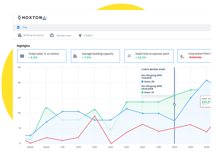Click the blue peak data point at 10.05
216x160 pixels.
(x=207, y=80)
